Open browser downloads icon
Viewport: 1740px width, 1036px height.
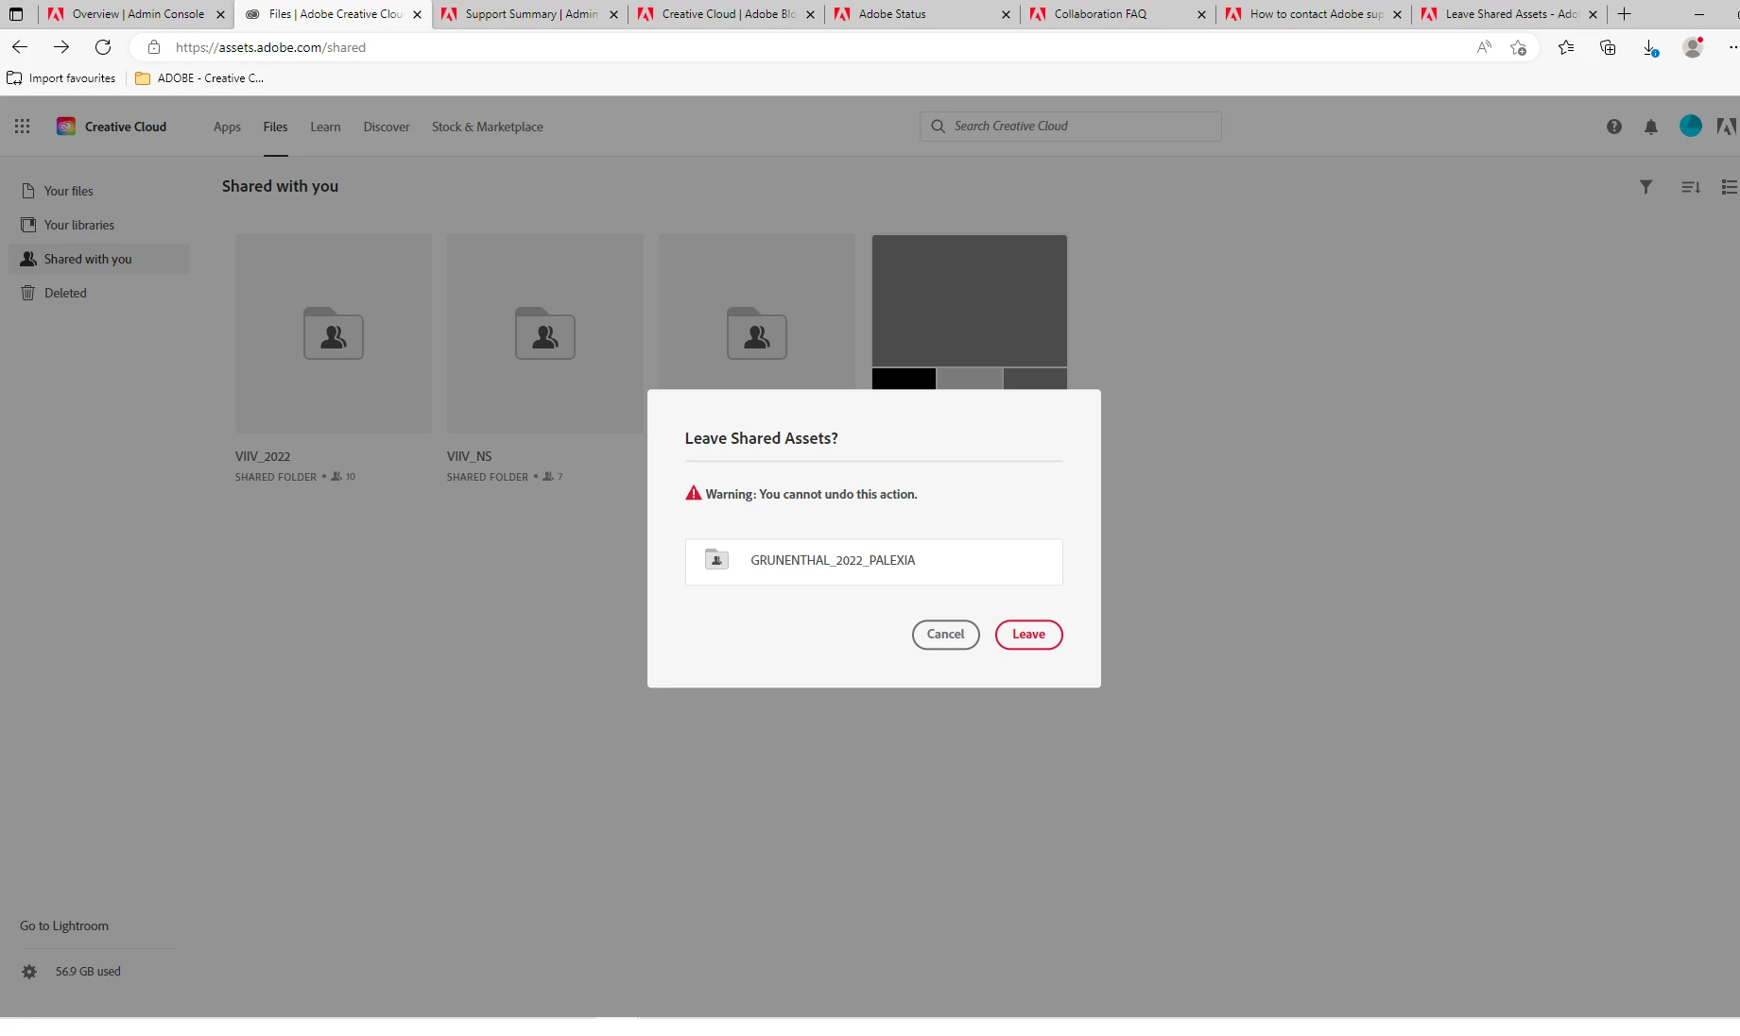(1650, 47)
